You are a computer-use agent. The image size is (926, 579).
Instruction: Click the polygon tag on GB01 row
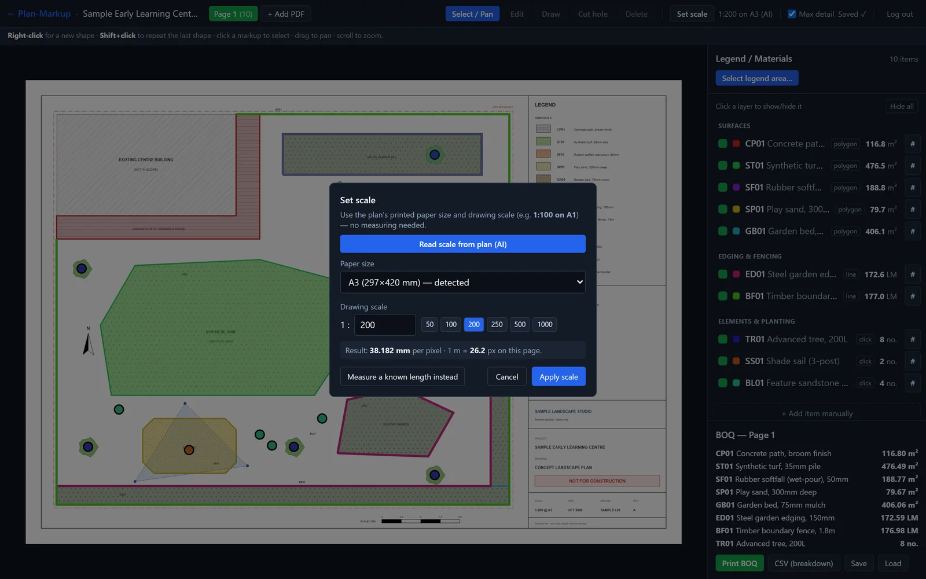click(x=846, y=232)
